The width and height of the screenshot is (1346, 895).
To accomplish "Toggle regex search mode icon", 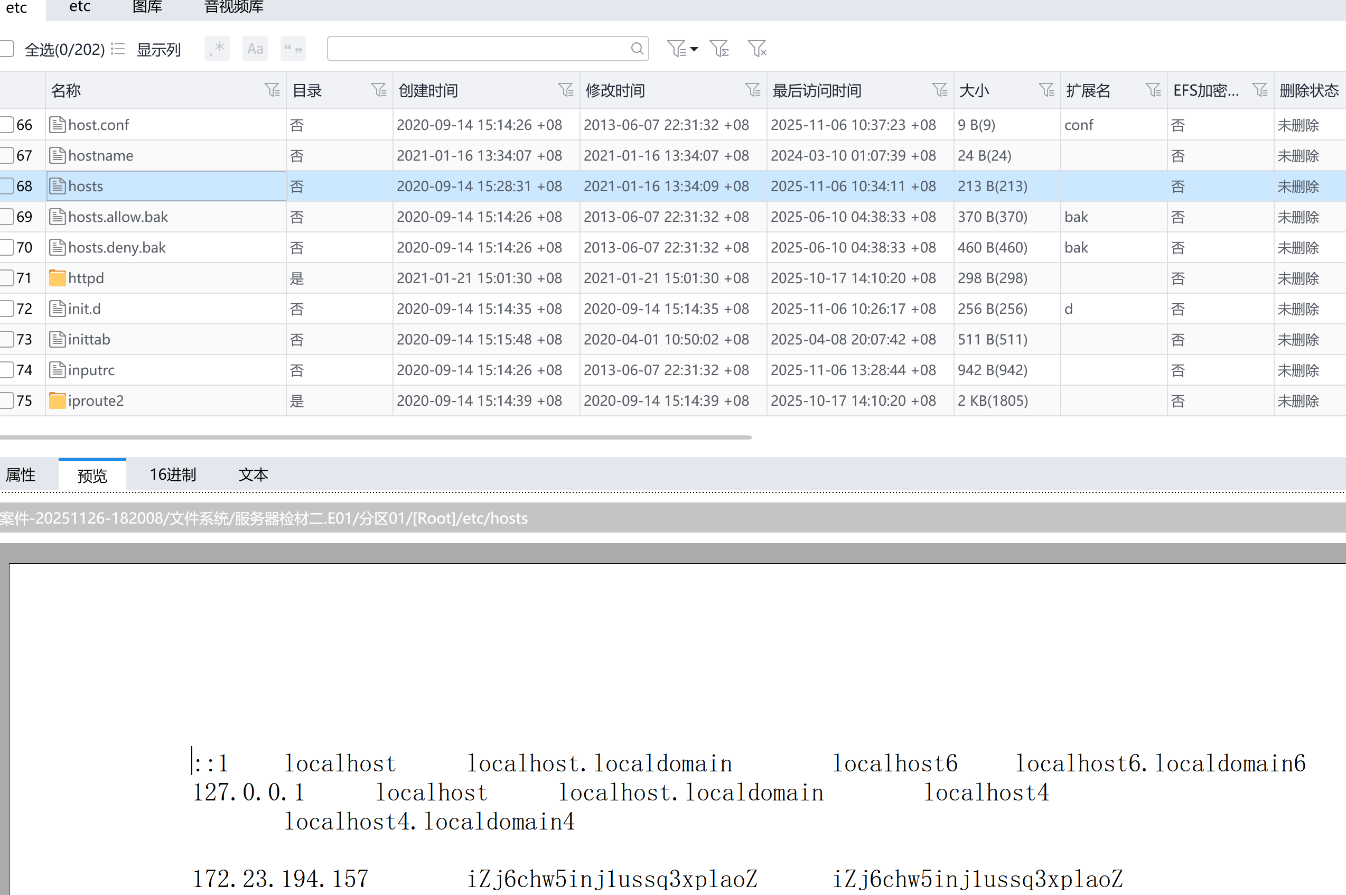I will click(x=217, y=49).
